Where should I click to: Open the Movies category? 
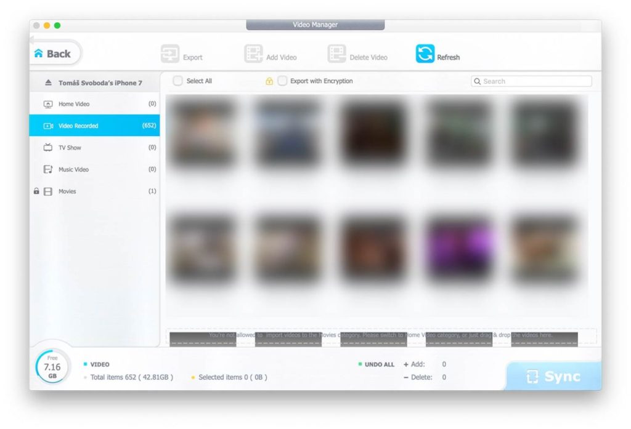(67, 191)
